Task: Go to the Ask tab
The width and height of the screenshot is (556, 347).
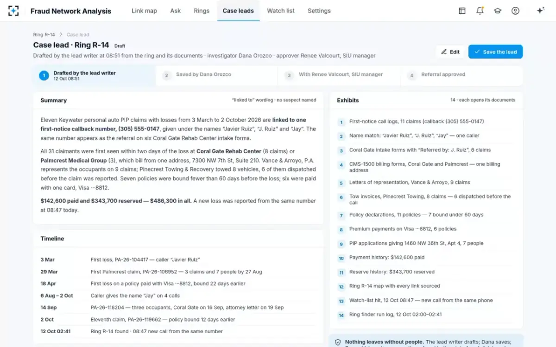Action: pyautogui.click(x=176, y=11)
